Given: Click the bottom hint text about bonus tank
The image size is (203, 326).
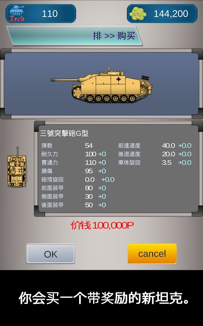Looking at the screenshot, I should point(104,298).
